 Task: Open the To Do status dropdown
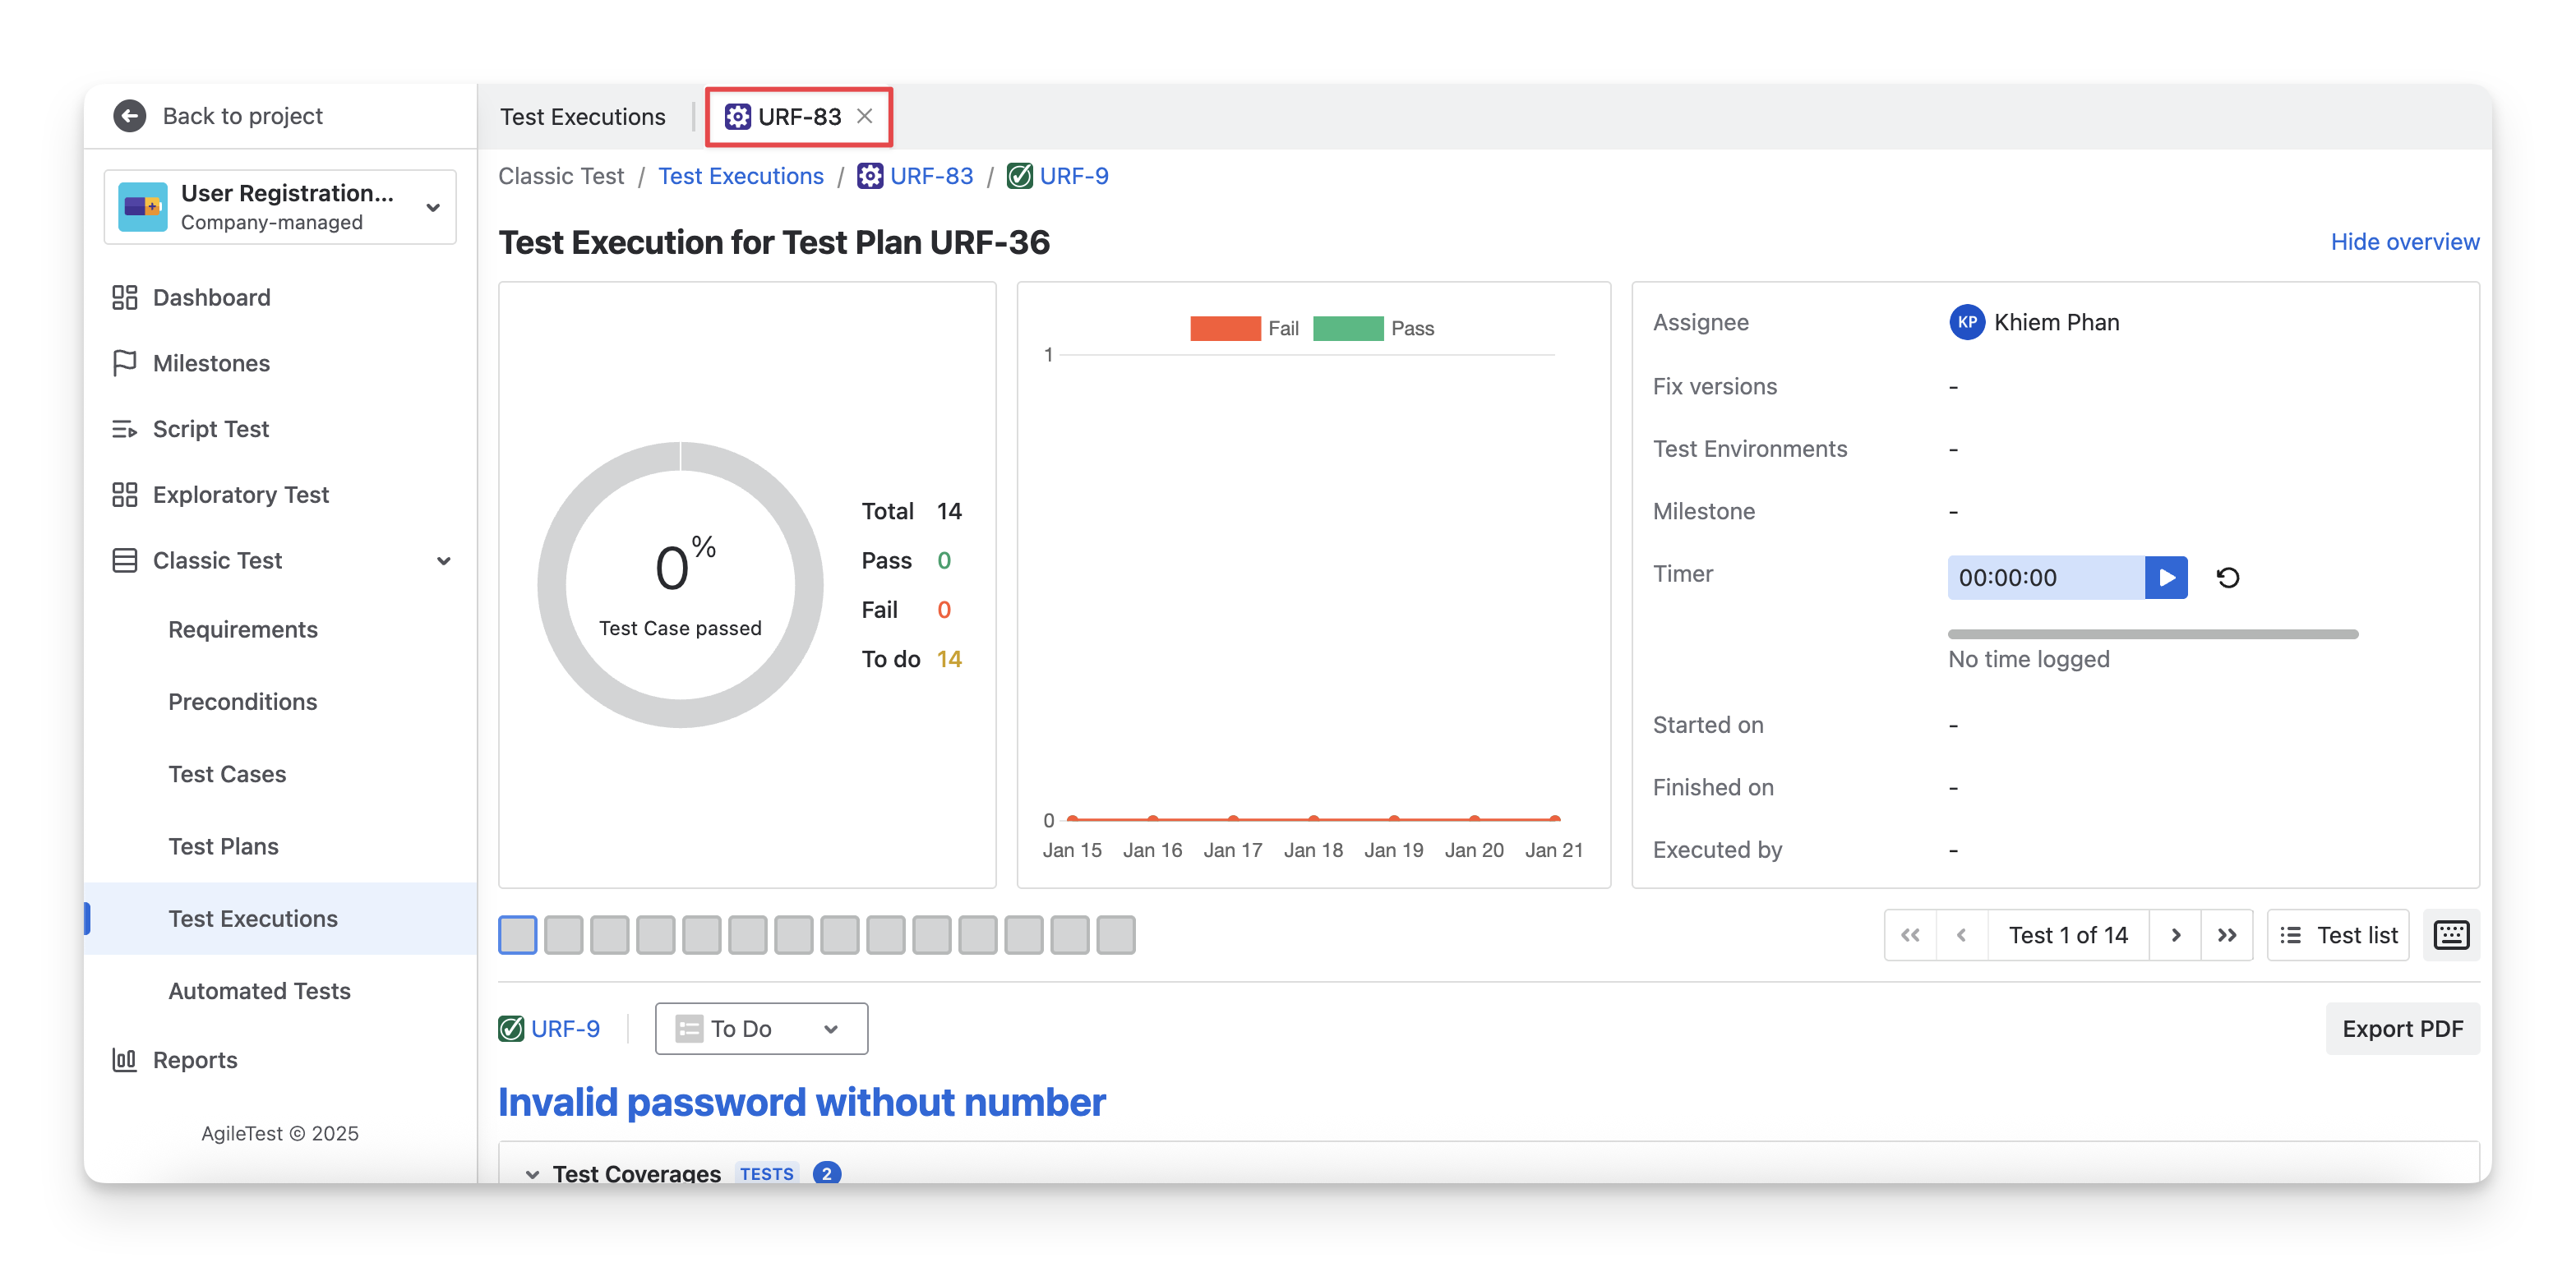point(761,1028)
